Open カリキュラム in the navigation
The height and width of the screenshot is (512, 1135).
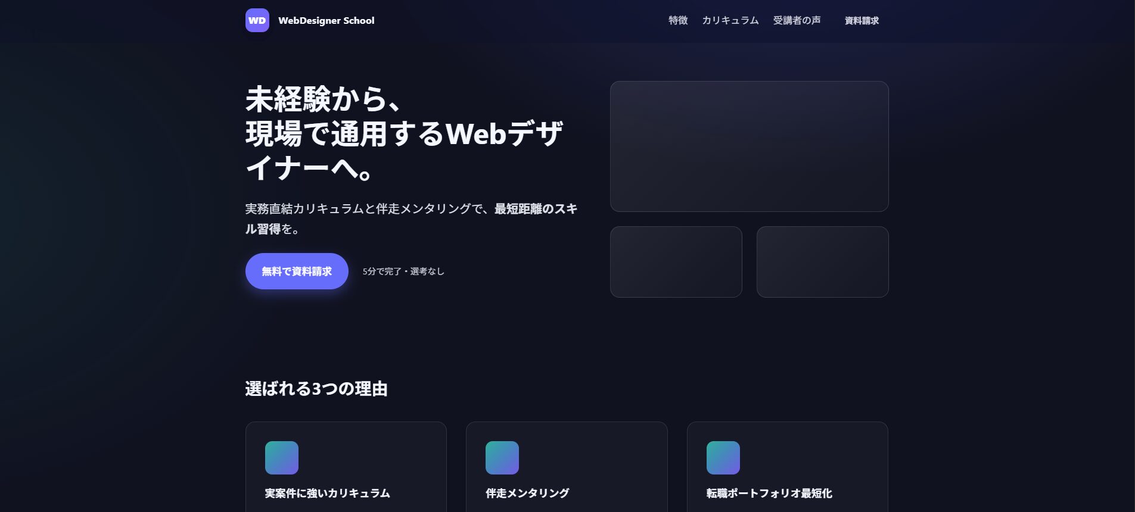730,20
